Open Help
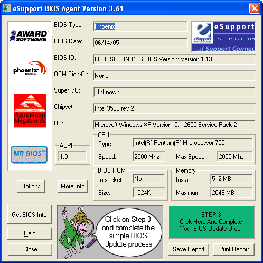263x263 pixels. 30,233
